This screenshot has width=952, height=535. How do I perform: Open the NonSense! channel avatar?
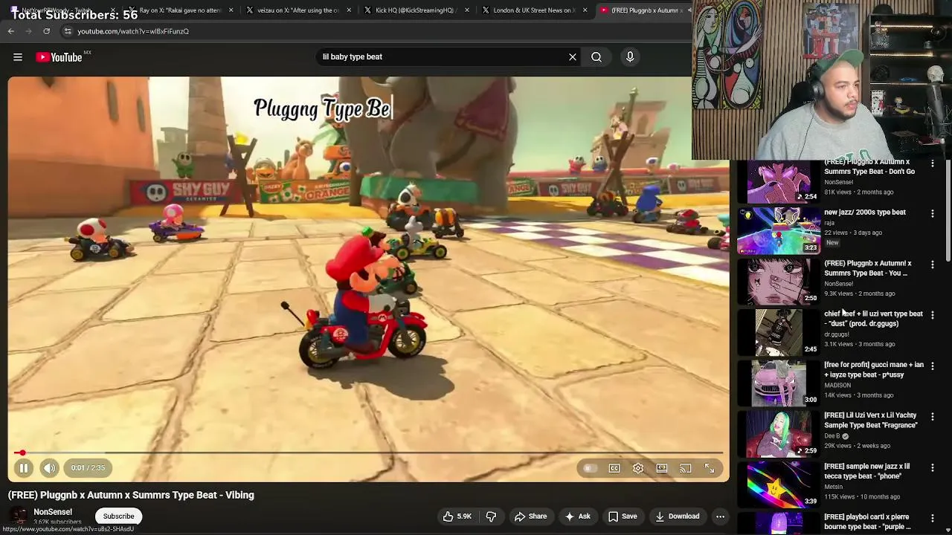coord(18,516)
